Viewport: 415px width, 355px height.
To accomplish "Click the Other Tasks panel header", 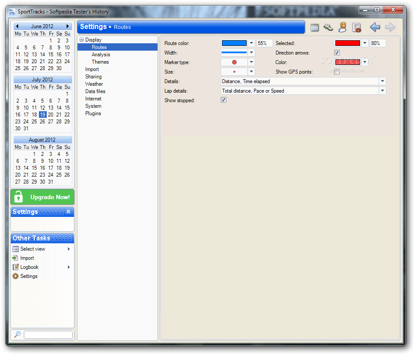I will (42, 238).
